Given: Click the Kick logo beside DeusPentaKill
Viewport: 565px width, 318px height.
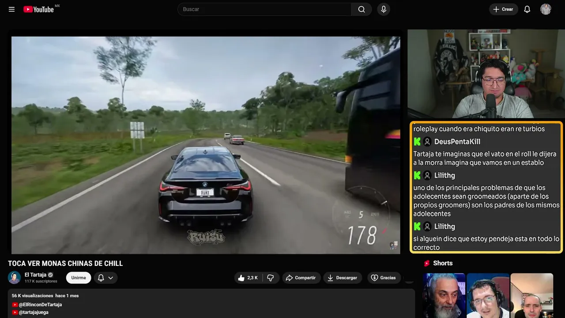Looking at the screenshot, I should click(417, 142).
